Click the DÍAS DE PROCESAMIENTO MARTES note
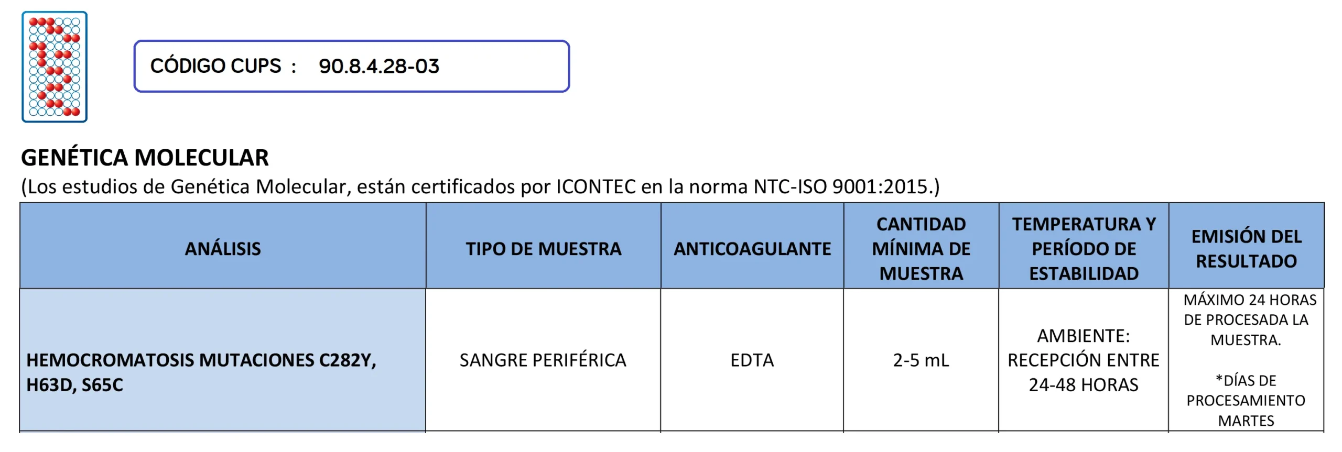 coord(1246,401)
